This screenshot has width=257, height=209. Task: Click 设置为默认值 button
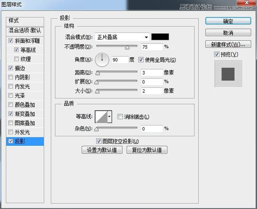[102, 150]
